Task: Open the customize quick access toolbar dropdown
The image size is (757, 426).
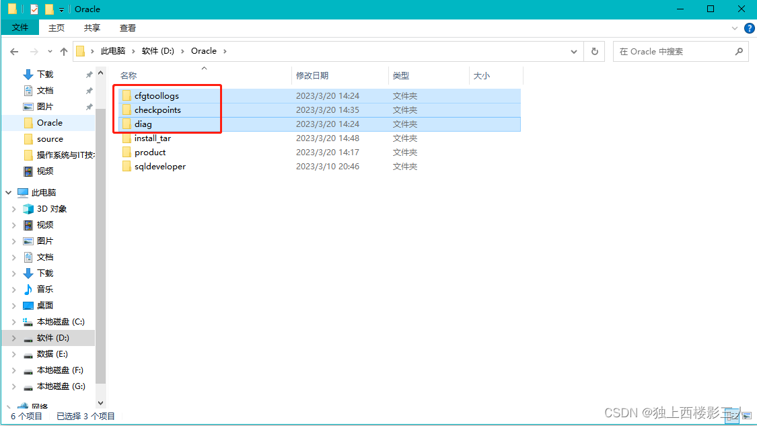Action: (61, 9)
